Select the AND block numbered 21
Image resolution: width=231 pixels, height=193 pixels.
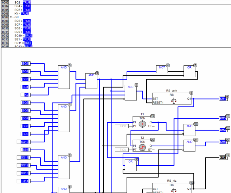pos(189,146)
